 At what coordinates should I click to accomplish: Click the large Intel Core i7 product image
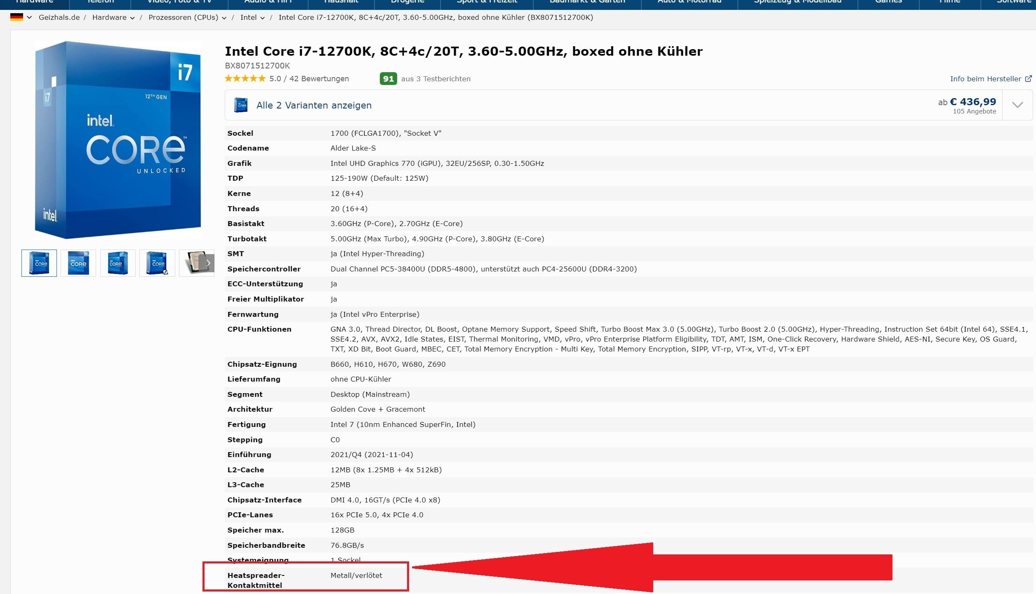(118, 139)
